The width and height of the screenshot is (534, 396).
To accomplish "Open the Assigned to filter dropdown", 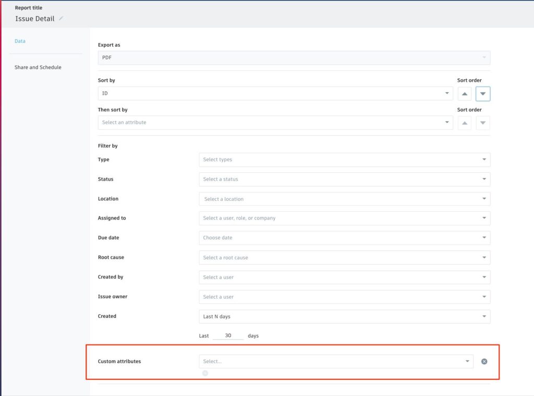I will 344,218.
